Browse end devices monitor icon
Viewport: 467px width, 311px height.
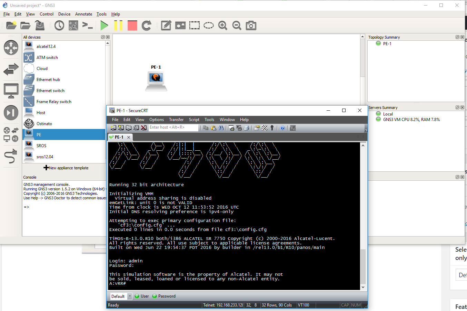tap(11, 91)
